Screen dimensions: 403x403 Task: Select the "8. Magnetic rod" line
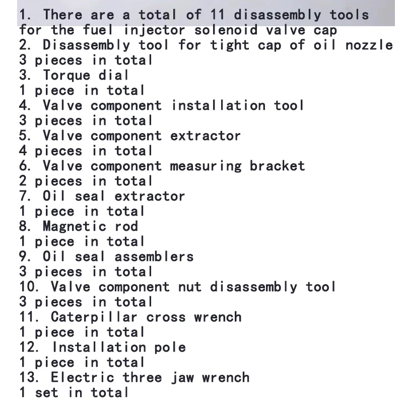click(x=79, y=226)
